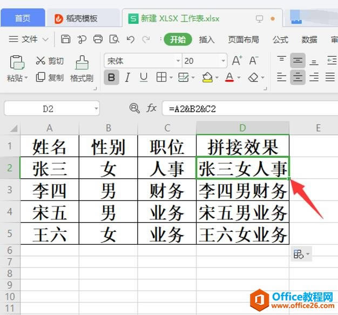Toggle vertical middle alignment
This screenshot has width=338, height=315.
[298, 61]
